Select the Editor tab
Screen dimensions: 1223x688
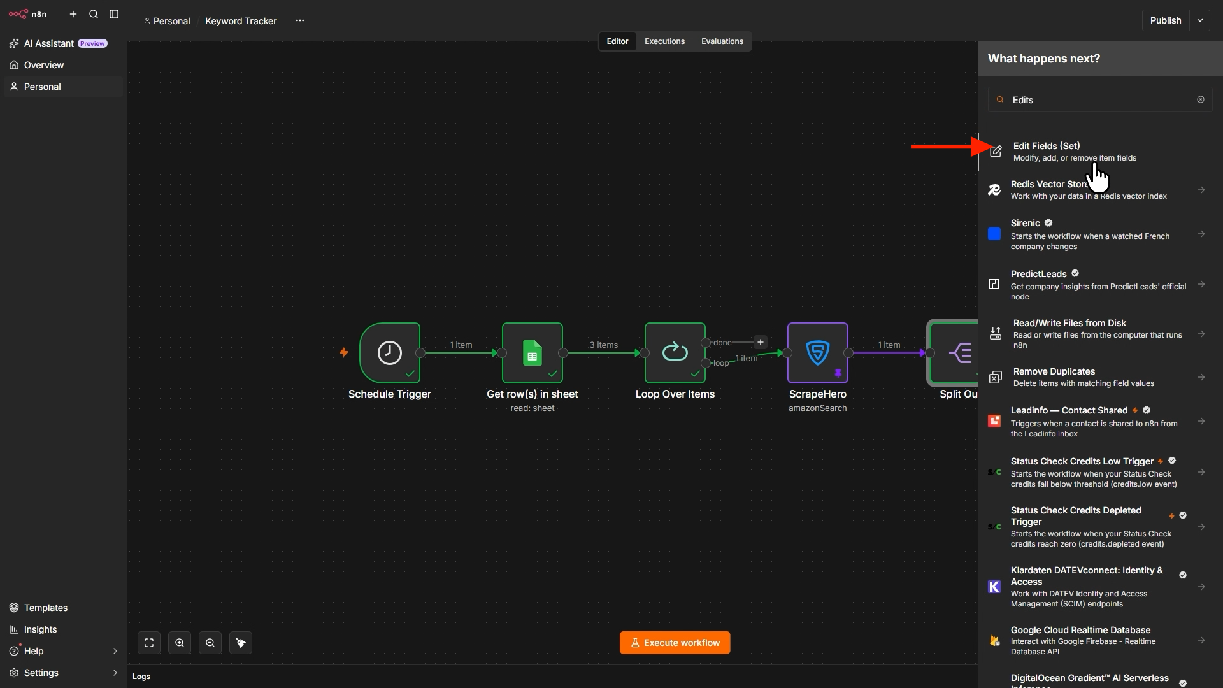(617, 41)
